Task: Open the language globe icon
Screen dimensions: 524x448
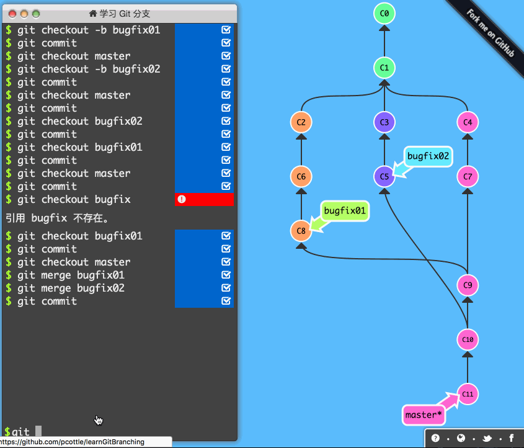Action: [x=461, y=438]
